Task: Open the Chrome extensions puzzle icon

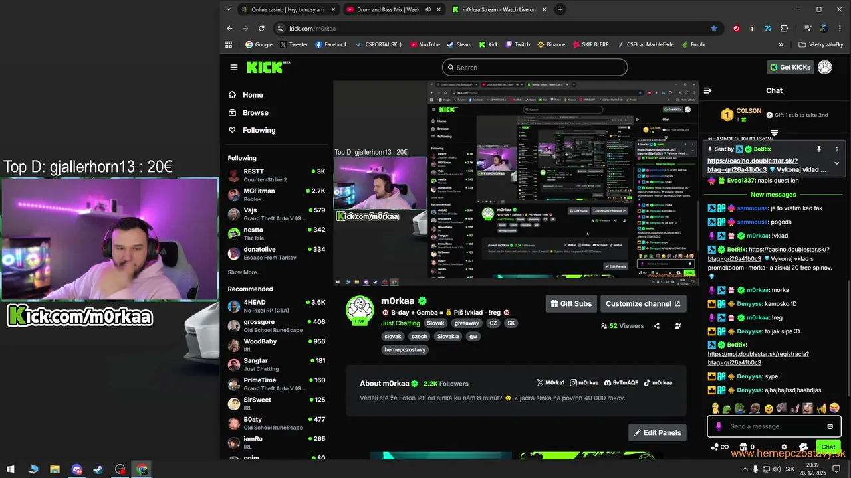Action: click(785, 29)
